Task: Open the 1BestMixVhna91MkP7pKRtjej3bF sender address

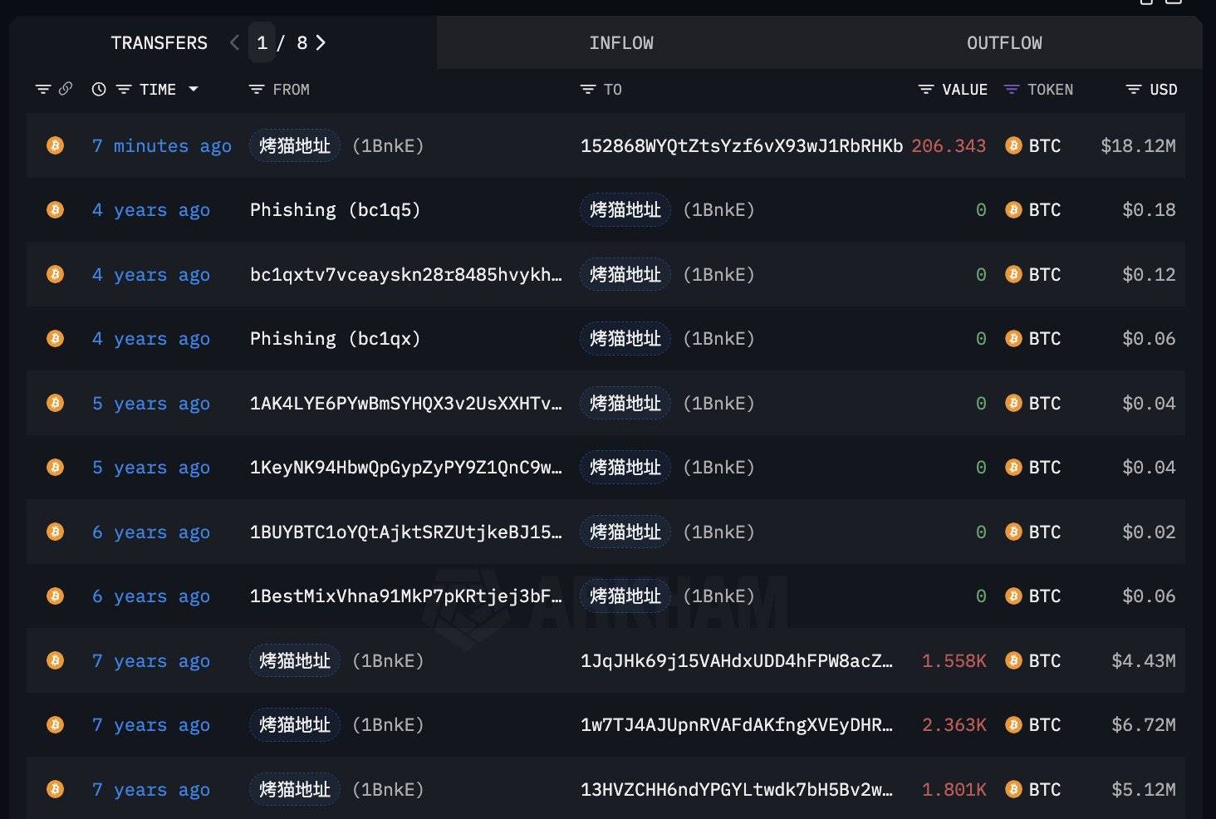Action: pos(405,596)
